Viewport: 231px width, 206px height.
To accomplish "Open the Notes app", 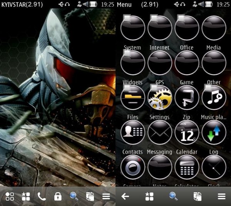I will pos(160,167).
